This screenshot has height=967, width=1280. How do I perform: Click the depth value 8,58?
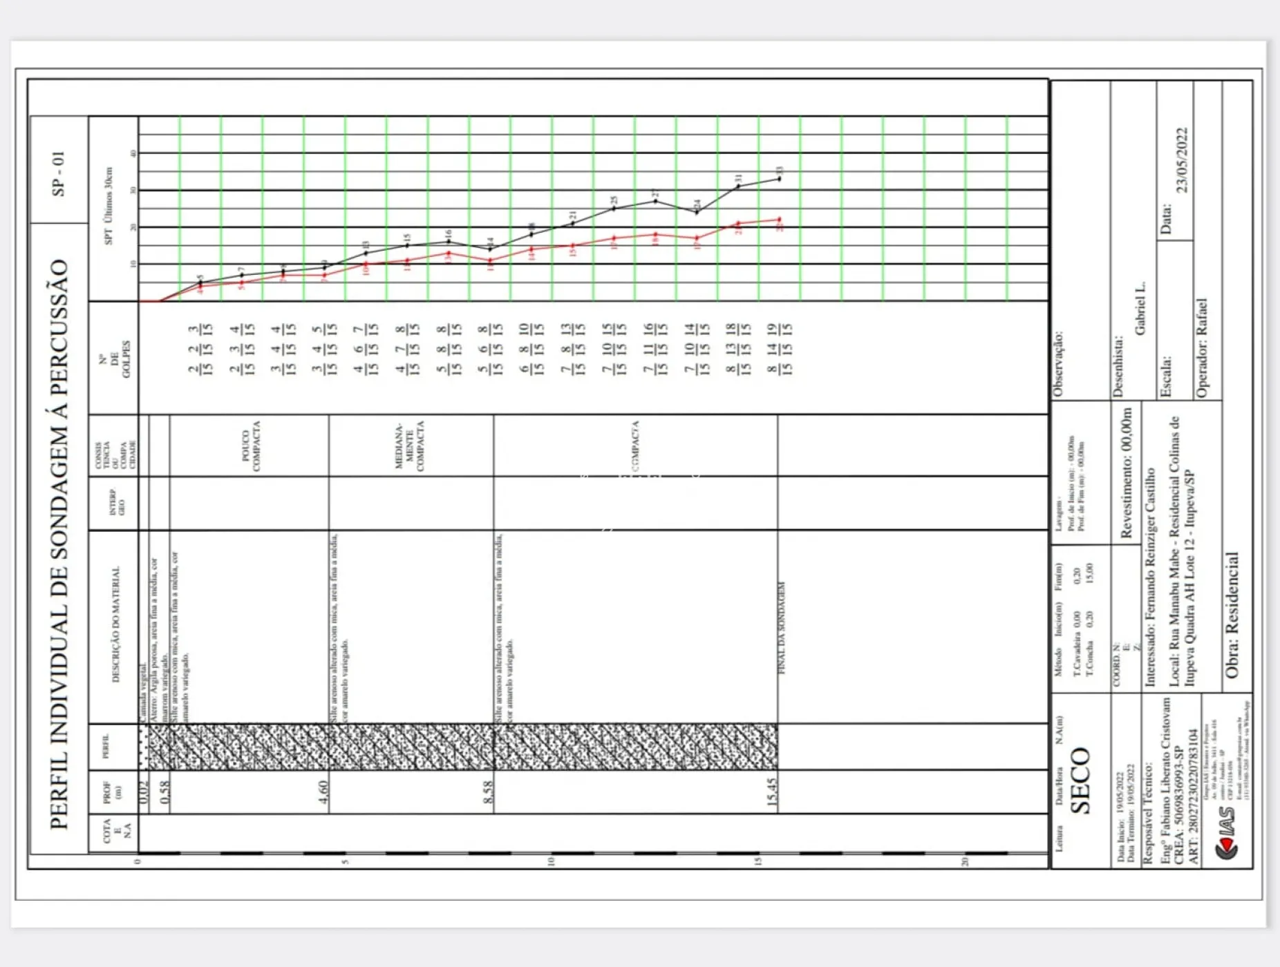[x=488, y=792]
